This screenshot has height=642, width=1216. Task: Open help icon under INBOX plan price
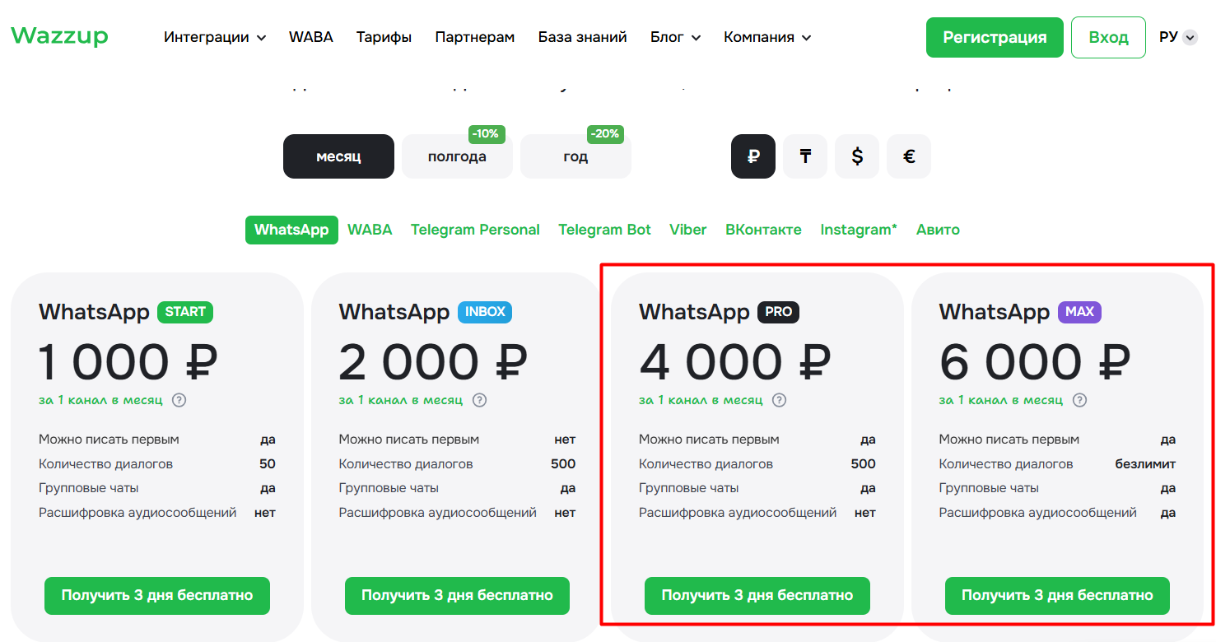479,400
